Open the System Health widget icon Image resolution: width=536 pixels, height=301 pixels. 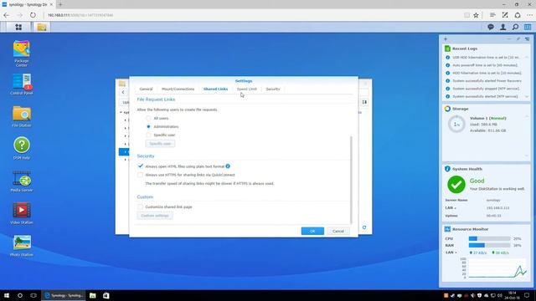[x=447, y=169]
